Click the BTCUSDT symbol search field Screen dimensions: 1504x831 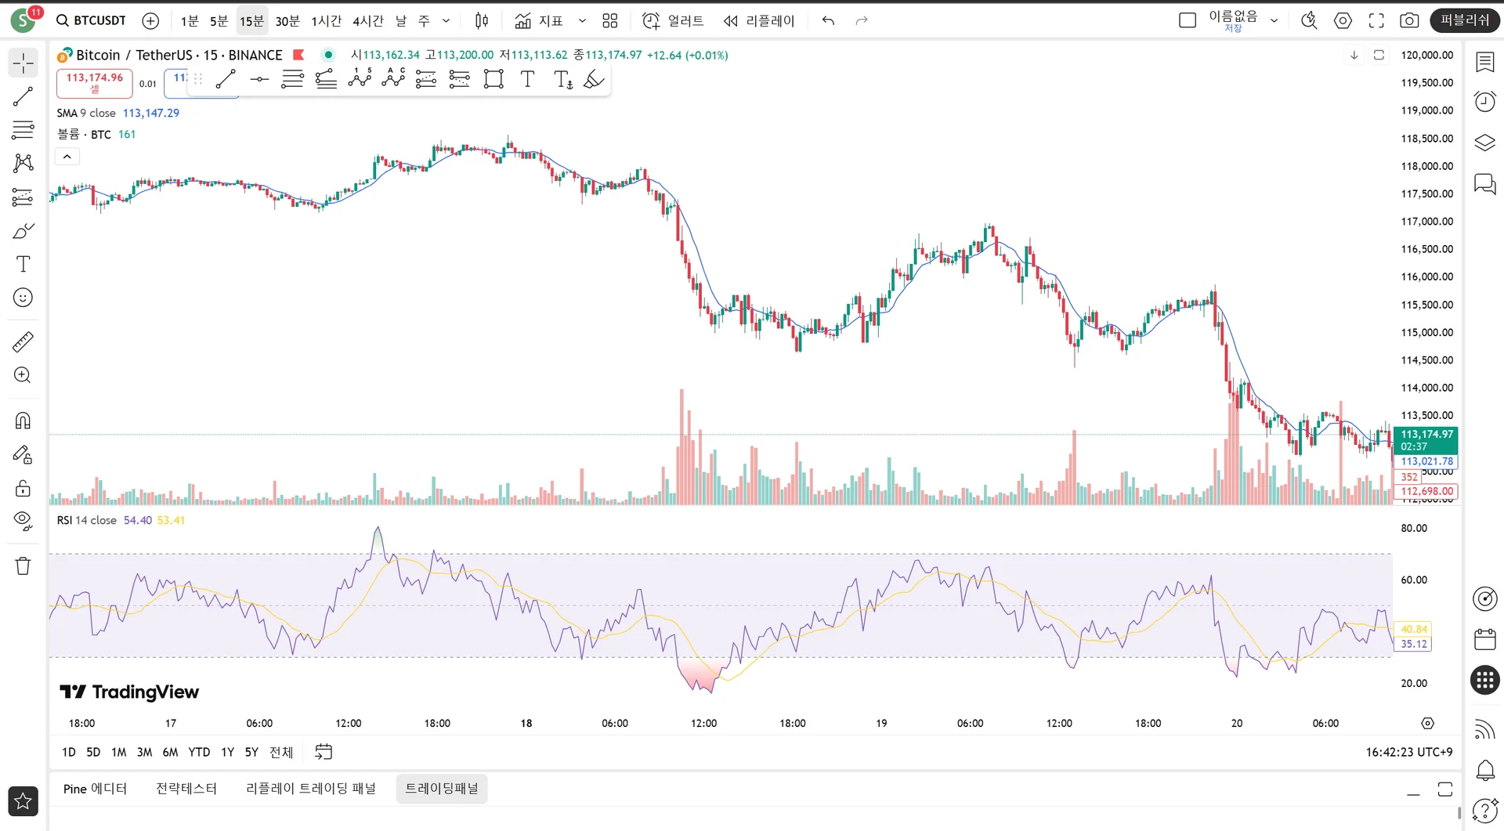tap(92, 20)
